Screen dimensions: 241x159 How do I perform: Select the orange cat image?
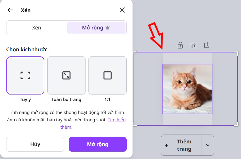(x=187, y=89)
